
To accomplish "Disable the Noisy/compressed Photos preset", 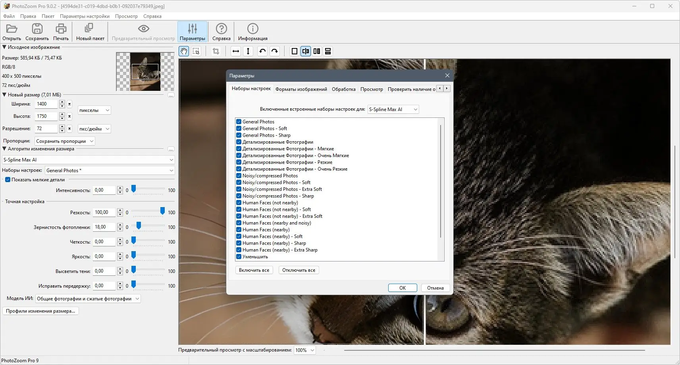I will click(239, 175).
